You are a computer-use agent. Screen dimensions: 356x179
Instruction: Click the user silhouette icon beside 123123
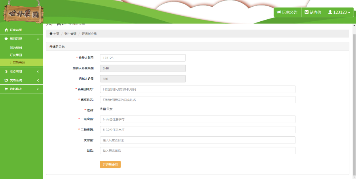click(330, 12)
